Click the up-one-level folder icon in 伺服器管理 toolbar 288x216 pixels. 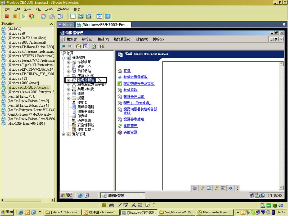click(78, 46)
